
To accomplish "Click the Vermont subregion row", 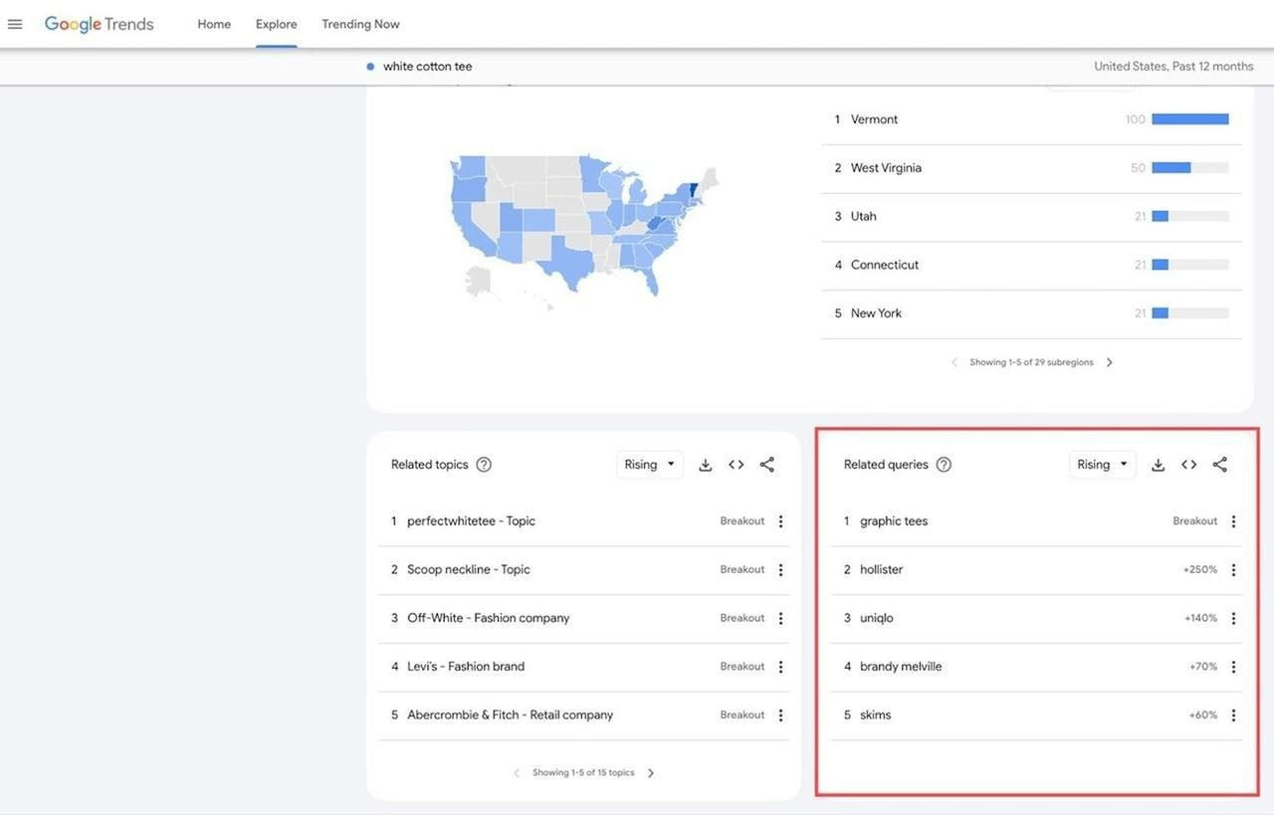I will pyautogui.click(x=1032, y=119).
